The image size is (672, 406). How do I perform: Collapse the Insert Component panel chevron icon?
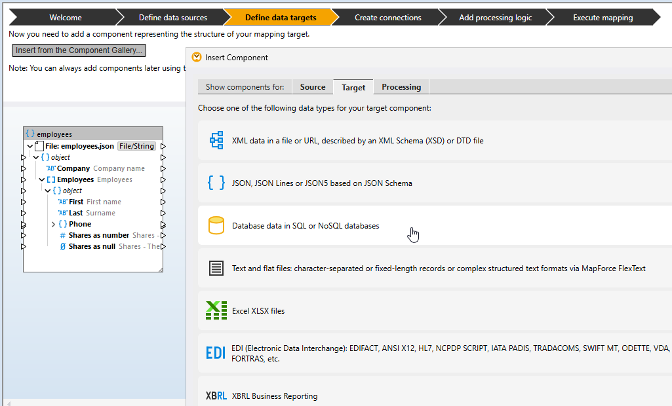click(196, 57)
